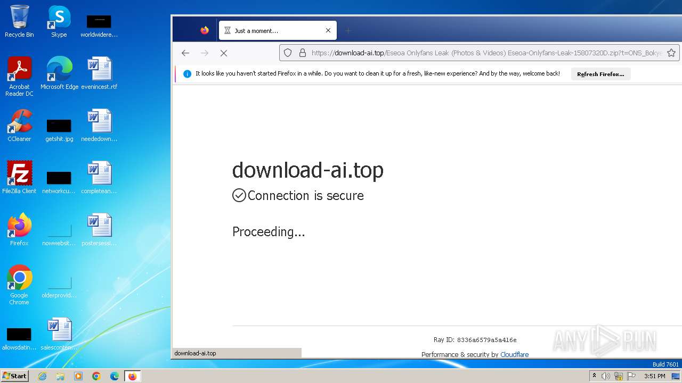Open the volume tray icon

(606, 376)
